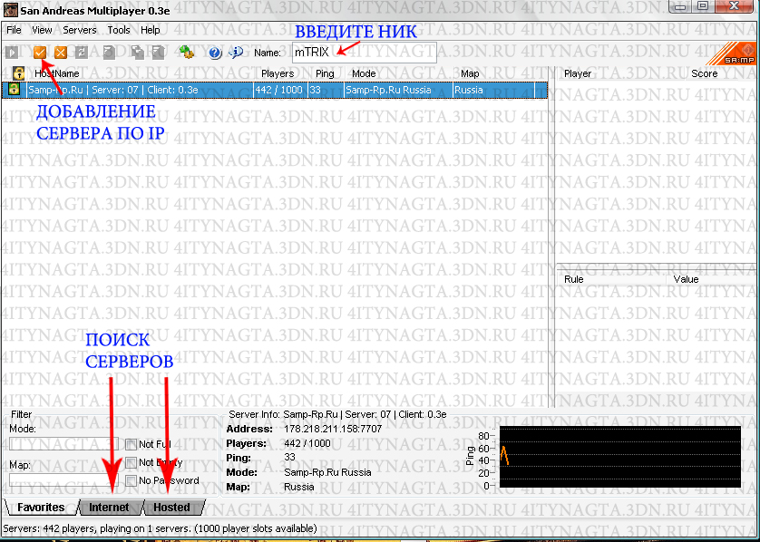Open the Servers menu

pos(80,30)
